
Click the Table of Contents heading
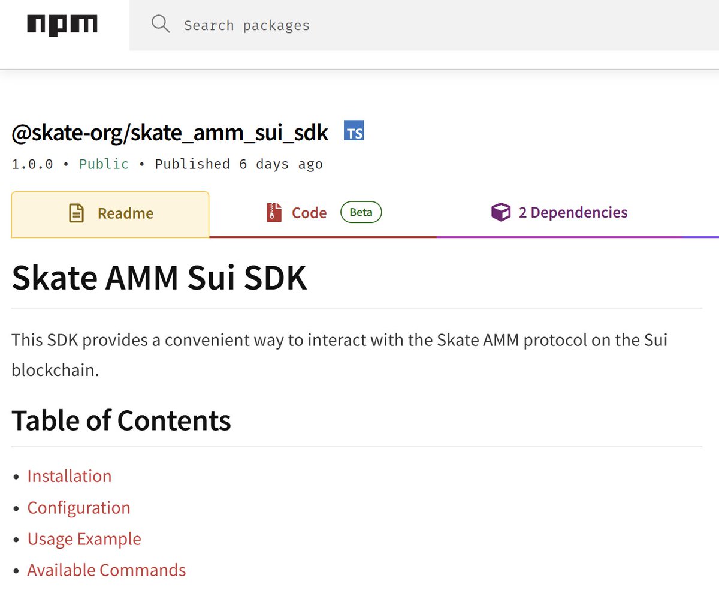click(x=121, y=420)
